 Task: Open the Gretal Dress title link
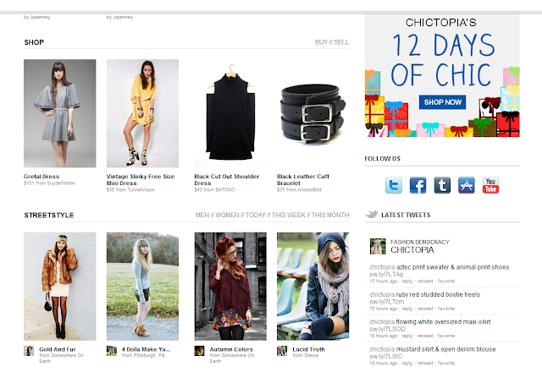coord(41,177)
